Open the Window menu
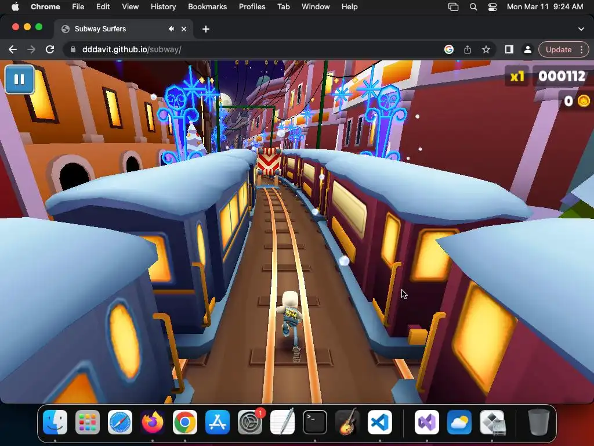 pyautogui.click(x=316, y=6)
